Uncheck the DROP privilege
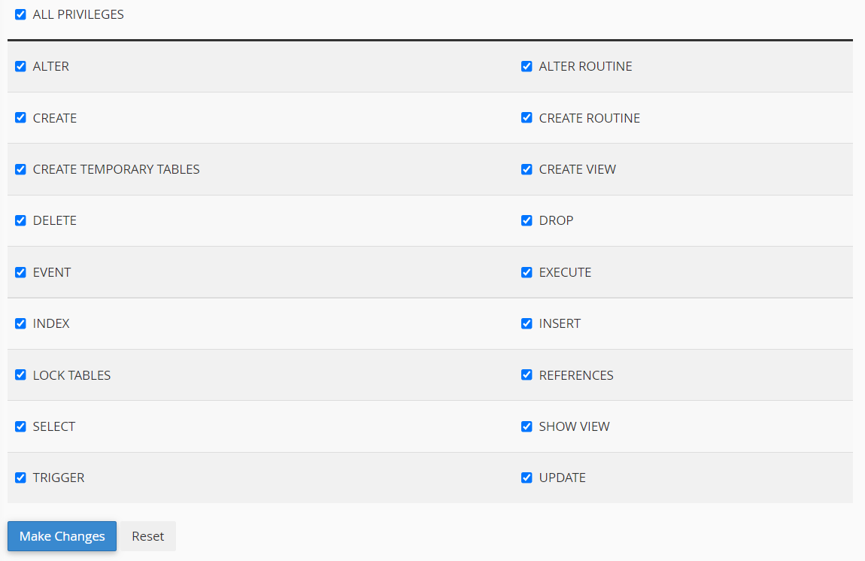865x561 pixels. (526, 220)
